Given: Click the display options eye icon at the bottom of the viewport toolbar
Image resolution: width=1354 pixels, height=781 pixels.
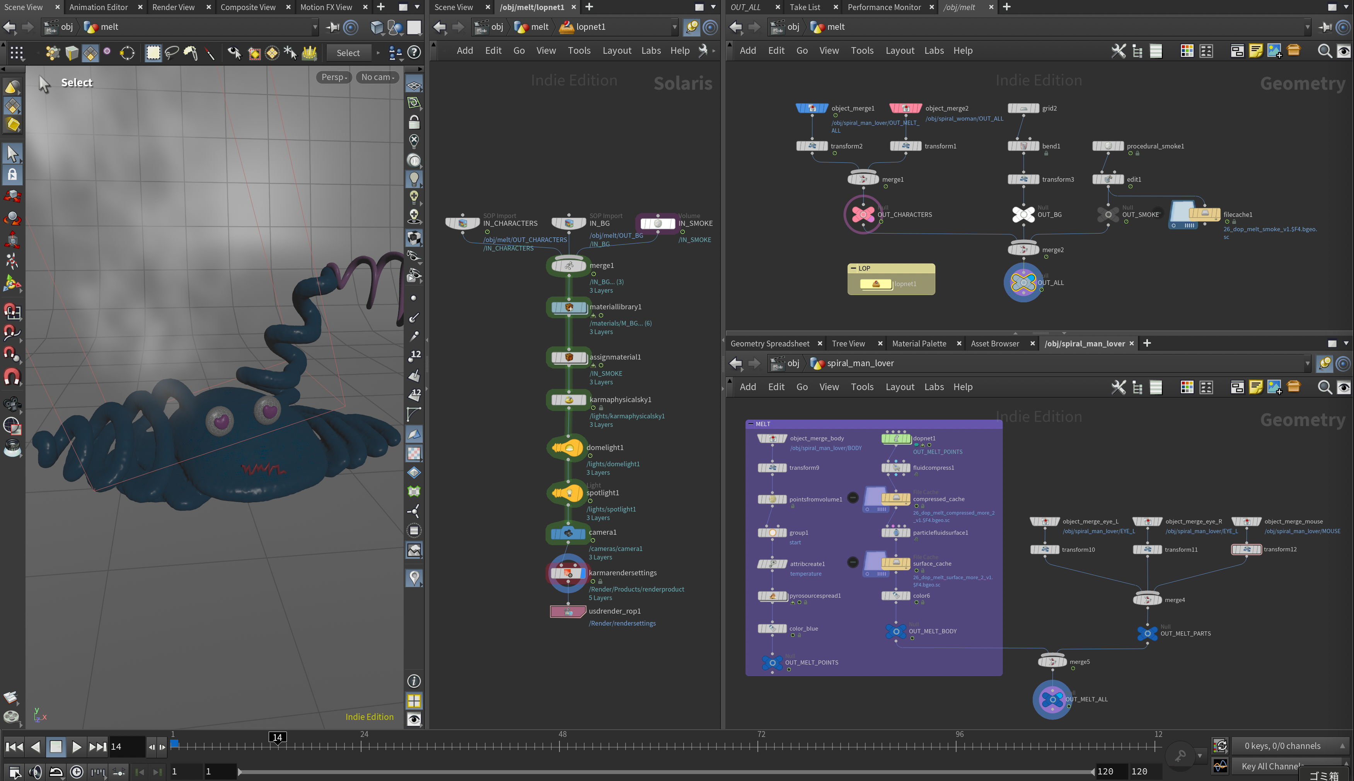Looking at the screenshot, I should (414, 719).
